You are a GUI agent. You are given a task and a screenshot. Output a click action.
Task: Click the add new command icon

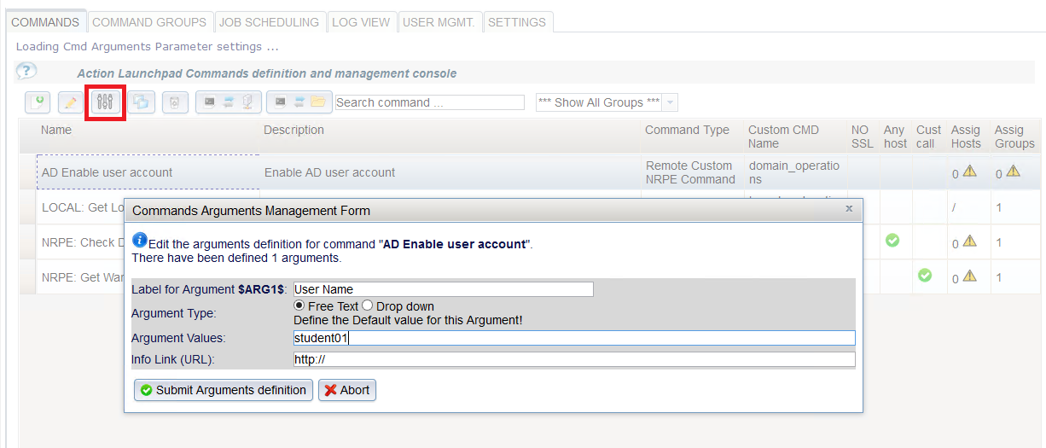click(38, 102)
